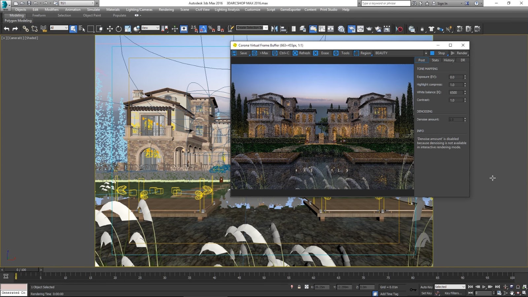528x297 pixels.
Task: Switch to the History tab in Corona VFB
Action: (x=448, y=60)
